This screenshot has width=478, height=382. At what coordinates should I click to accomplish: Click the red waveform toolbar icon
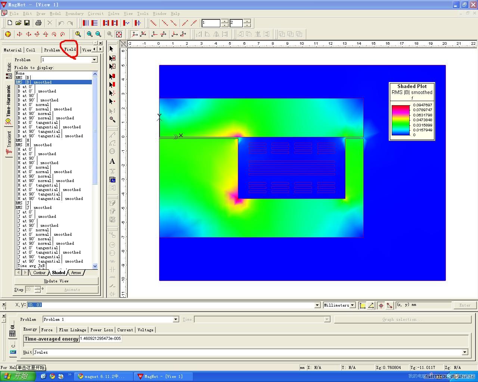coord(127,23)
